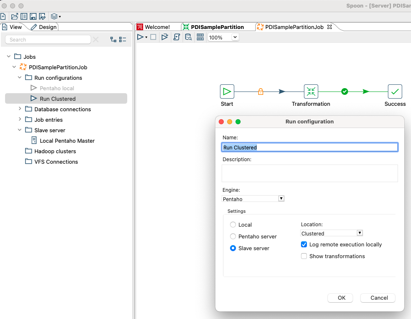Open the Engine dropdown showing Pentaho
Image resolution: width=411 pixels, height=319 pixels.
point(281,199)
